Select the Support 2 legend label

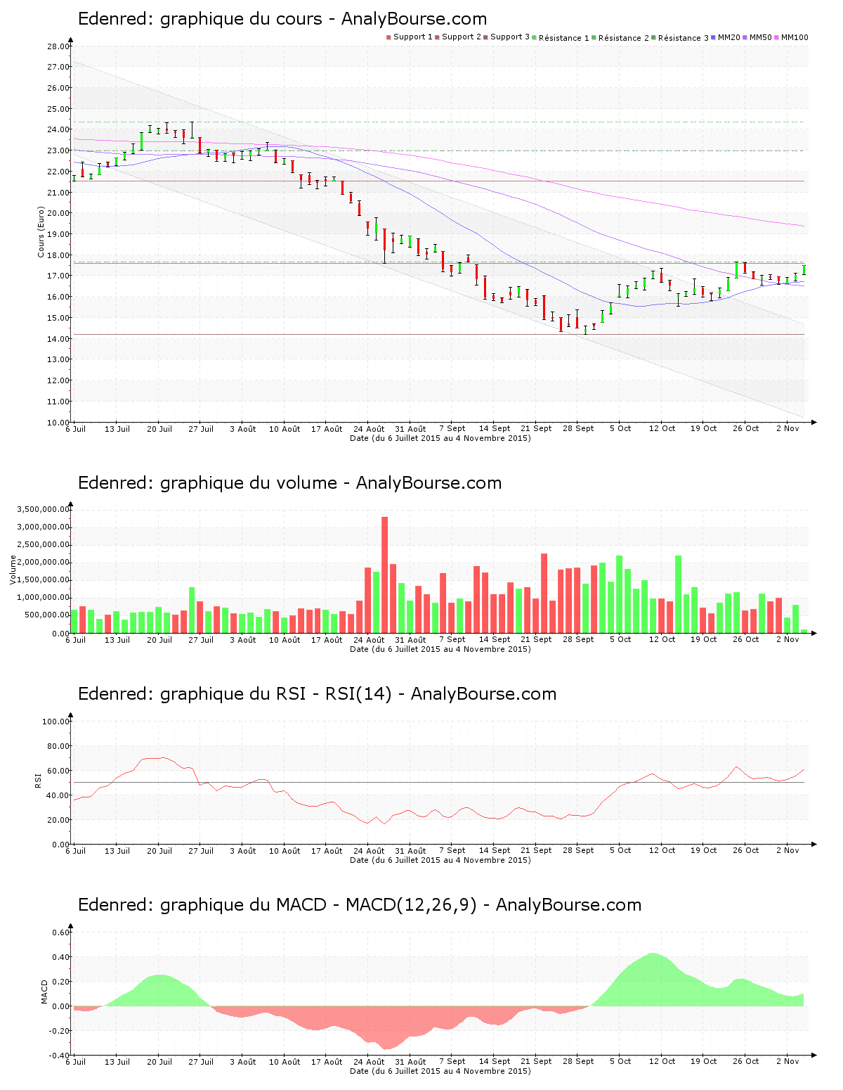462,37
